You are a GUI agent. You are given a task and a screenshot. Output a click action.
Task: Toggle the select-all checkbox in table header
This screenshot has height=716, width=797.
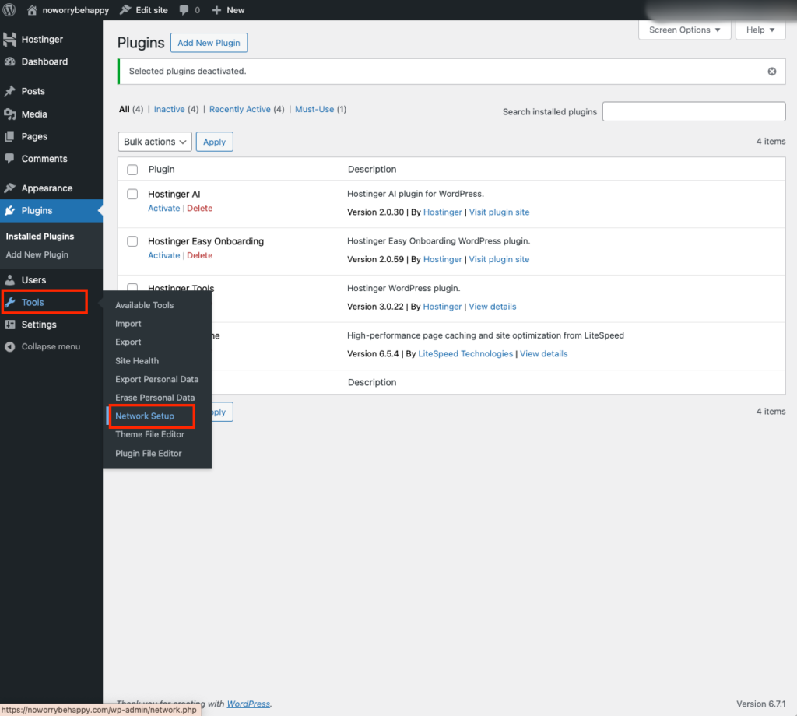point(132,169)
